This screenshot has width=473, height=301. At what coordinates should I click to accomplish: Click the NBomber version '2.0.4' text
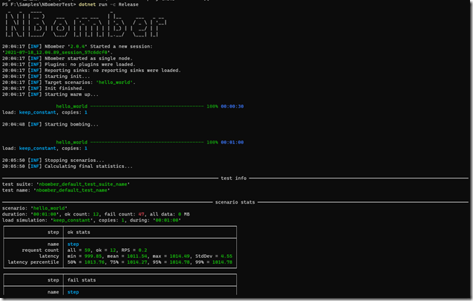coord(79,47)
